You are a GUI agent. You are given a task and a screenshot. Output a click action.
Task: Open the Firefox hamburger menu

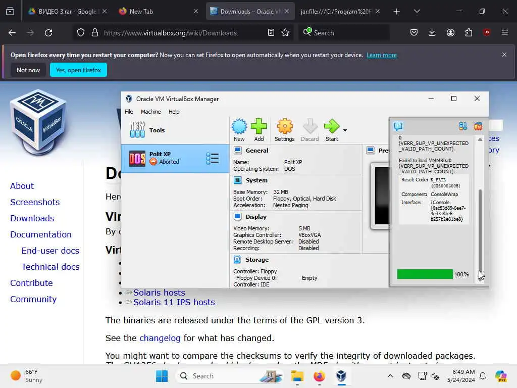pyautogui.click(x=504, y=32)
